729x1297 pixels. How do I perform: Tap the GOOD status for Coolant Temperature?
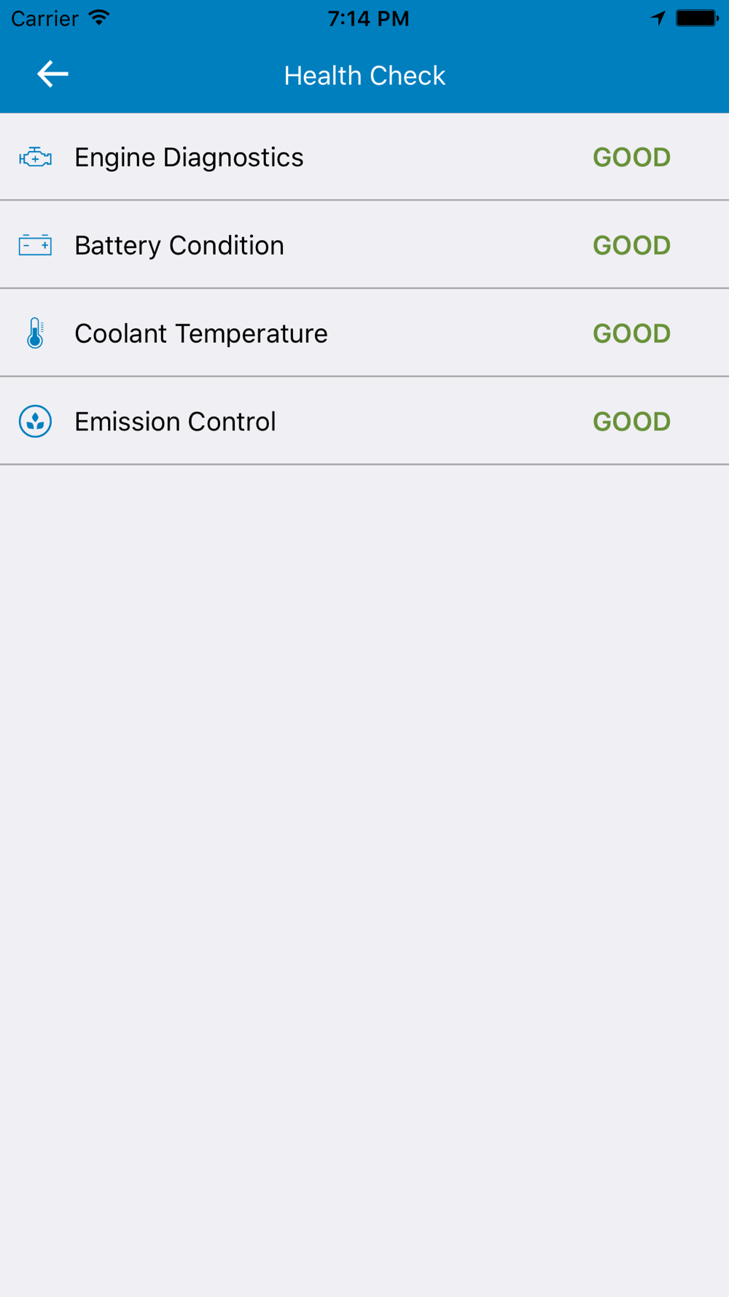(631, 334)
